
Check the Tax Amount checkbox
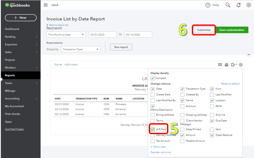[x=152, y=141]
